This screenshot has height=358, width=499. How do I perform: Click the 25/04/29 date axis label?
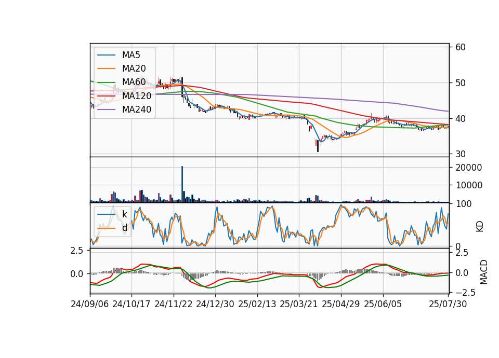click(340, 304)
